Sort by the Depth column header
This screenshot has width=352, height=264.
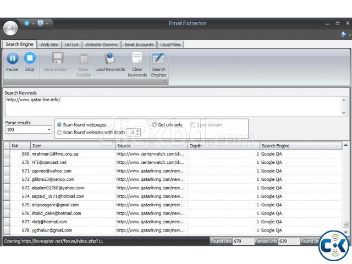[224, 146]
